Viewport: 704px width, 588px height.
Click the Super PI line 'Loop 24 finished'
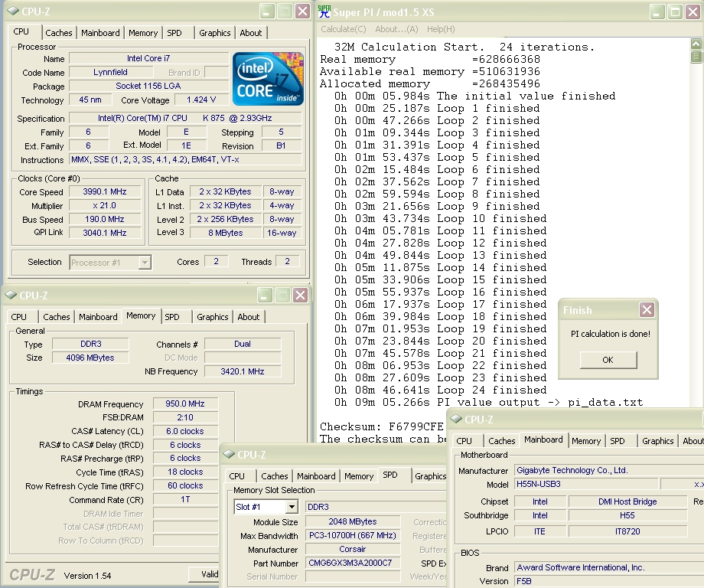pyautogui.click(x=491, y=390)
